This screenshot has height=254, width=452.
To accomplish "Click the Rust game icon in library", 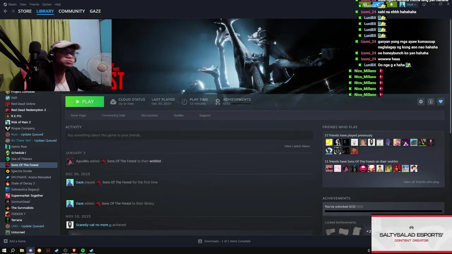I will (x=8, y=134).
